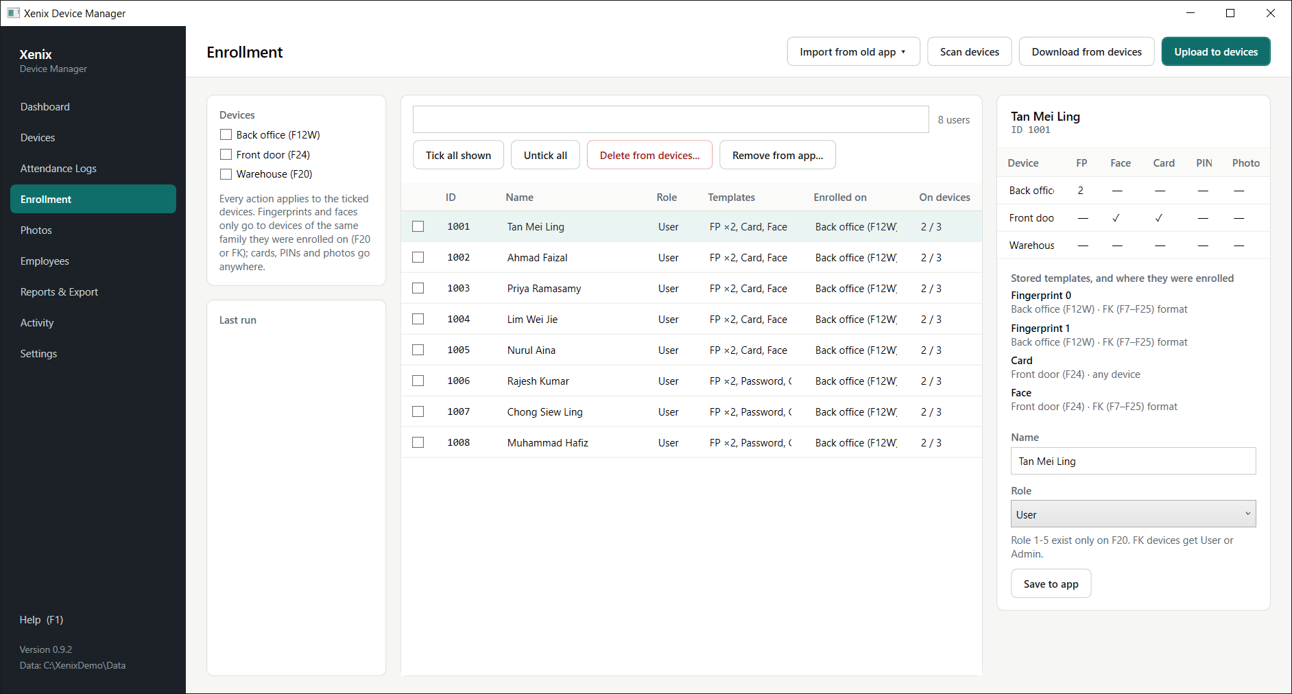Click the Last run panel heading
This screenshot has height=694, width=1292.
pyautogui.click(x=237, y=320)
